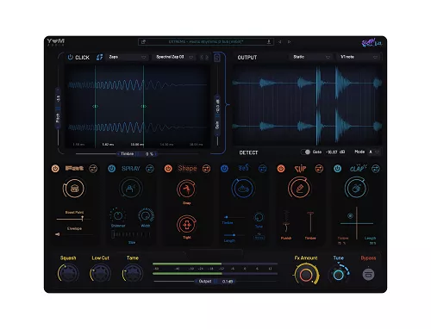
Task: Toggle the Gate switch in DETECT
Action: [x=306, y=152]
